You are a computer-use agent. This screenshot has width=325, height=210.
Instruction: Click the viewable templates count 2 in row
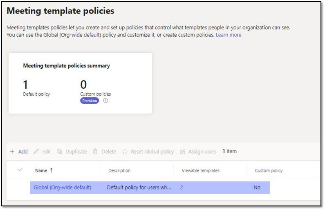(182, 188)
